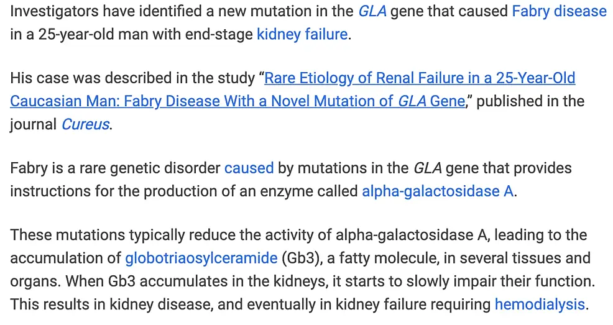Visit the Cureus journal link
The height and width of the screenshot is (325, 613).
coord(85,124)
